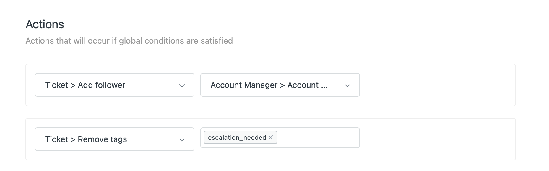Click the escalation_needed tag text
The height and width of the screenshot is (171, 549).
(237, 137)
